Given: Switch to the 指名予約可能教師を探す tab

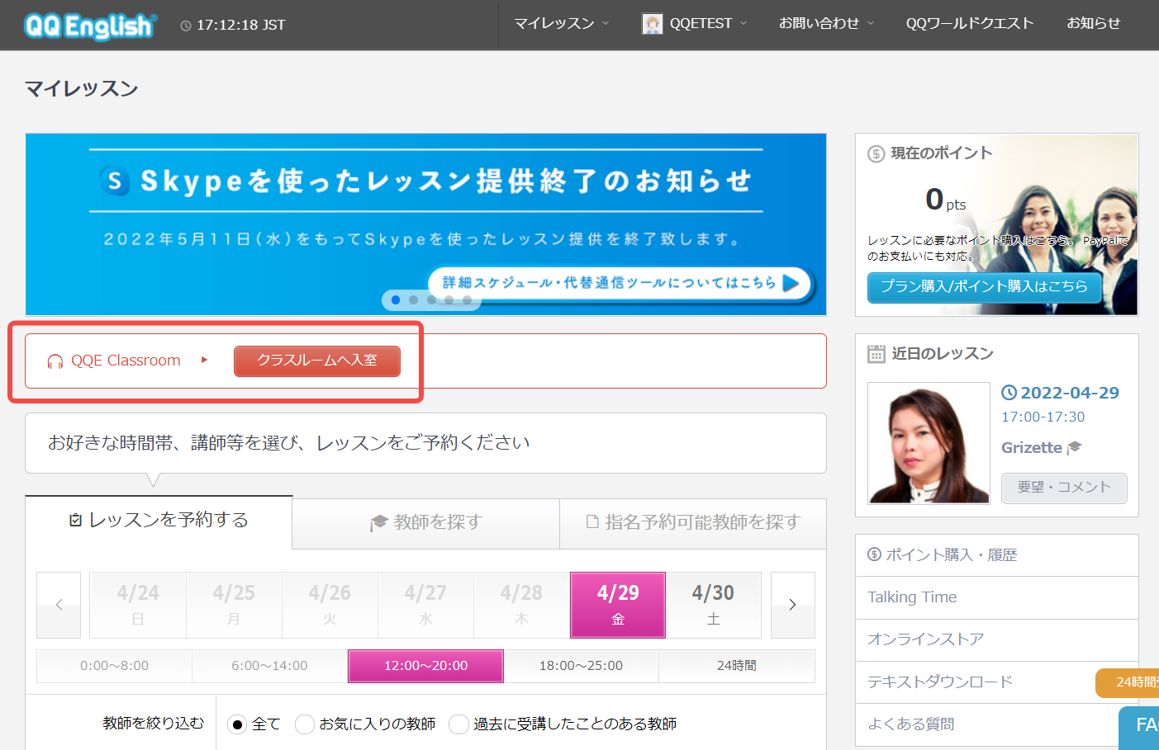Looking at the screenshot, I should (693, 523).
